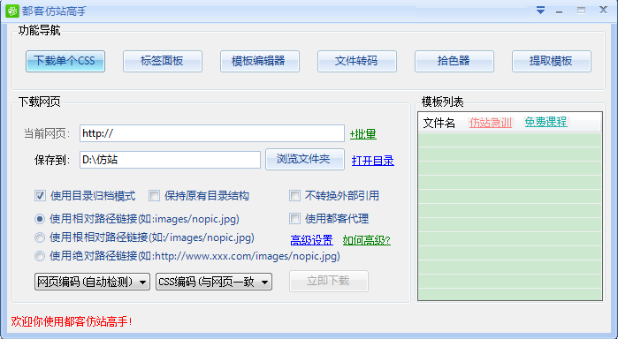The image size is (618, 339).
Task: Click the +批量 link
Action: [x=363, y=134]
